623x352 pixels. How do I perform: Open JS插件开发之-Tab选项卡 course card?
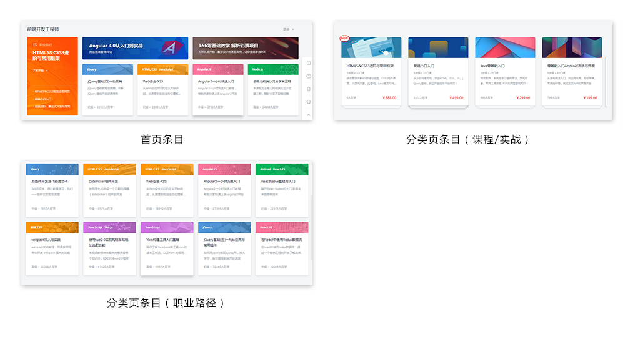tap(52, 190)
